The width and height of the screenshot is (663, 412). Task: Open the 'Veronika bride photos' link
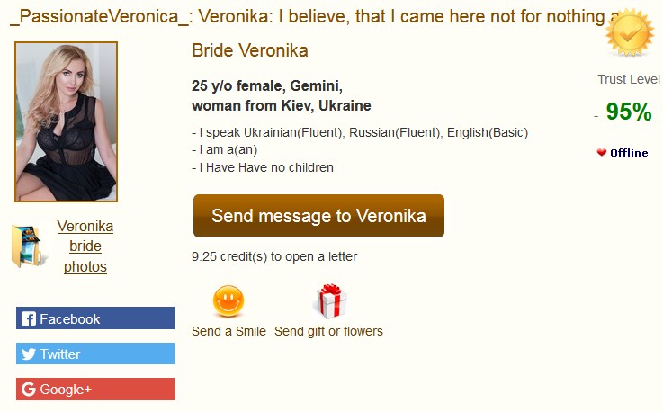pos(85,246)
